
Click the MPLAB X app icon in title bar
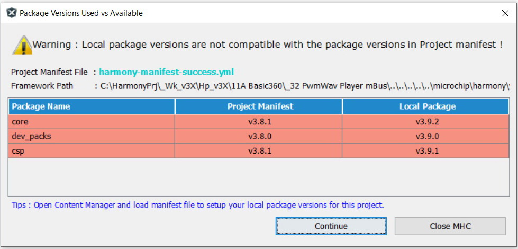coord(11,13)
